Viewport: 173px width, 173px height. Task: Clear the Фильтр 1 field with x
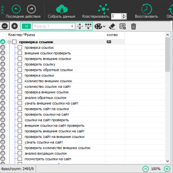[x=72, y=26]
